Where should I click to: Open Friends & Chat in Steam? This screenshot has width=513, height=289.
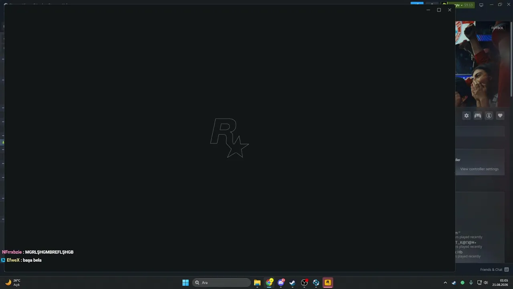pos(495,269)
